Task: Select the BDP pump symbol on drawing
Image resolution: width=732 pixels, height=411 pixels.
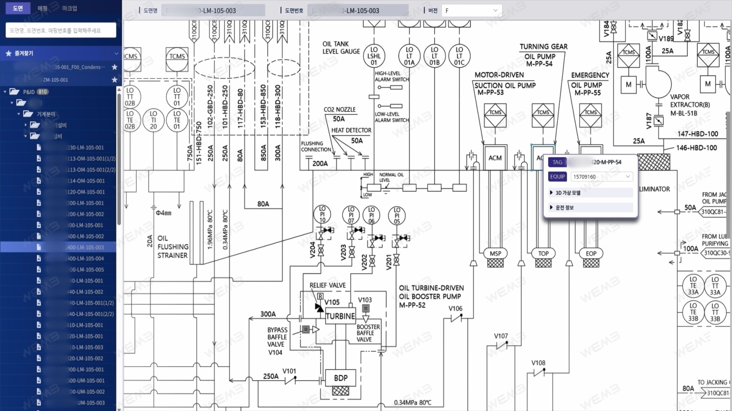Action: 340,378
